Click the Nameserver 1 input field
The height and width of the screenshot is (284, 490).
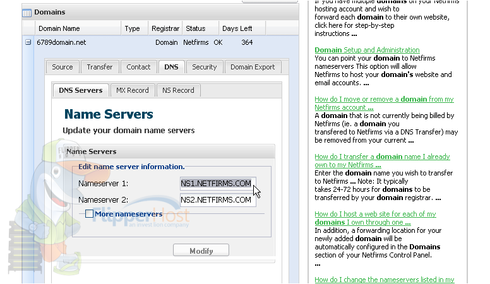[218, 184]
